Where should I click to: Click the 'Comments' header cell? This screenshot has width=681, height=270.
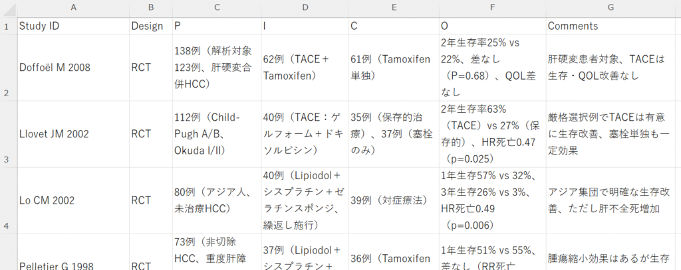610,26
